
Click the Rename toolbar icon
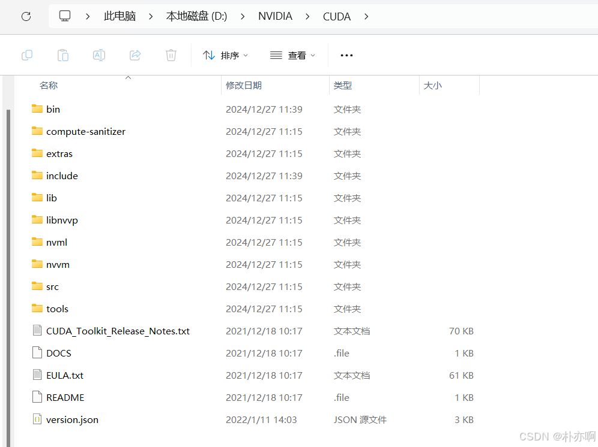99,55
